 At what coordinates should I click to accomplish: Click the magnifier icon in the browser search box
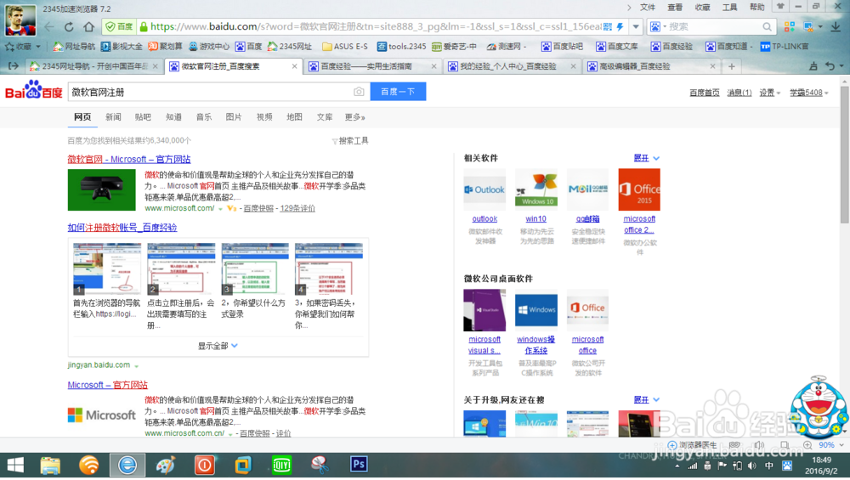[x=767, y=26]
